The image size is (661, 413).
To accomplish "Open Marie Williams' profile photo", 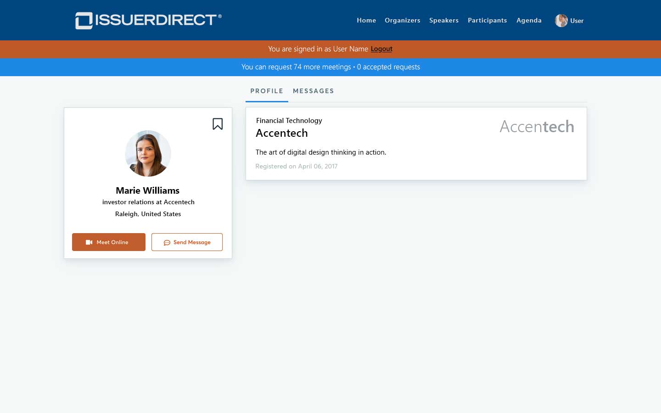I will click(148, 153).
